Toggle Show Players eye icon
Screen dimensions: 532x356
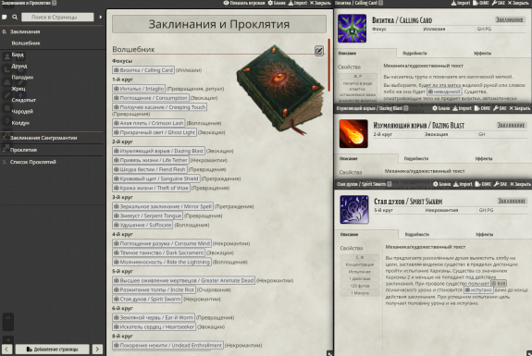pos(227,3)
